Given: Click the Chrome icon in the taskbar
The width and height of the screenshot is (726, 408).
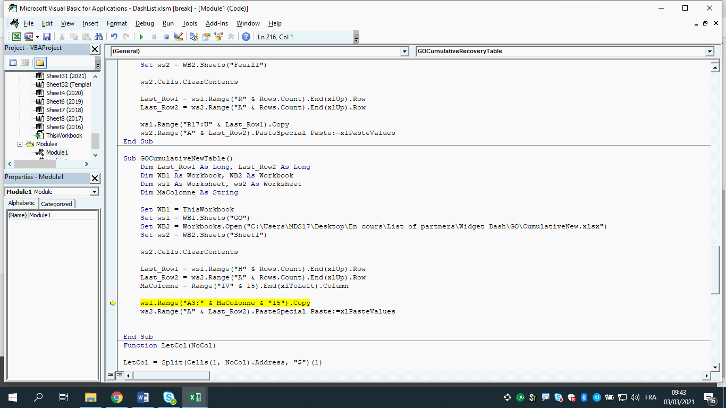Looking at the screenshot, I should click(117, 397).
